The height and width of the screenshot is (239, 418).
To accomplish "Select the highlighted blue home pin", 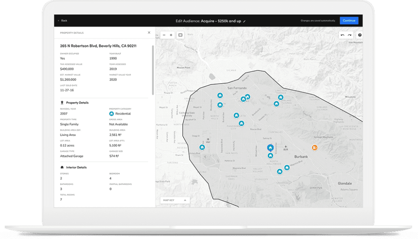I will pos(270,148).
